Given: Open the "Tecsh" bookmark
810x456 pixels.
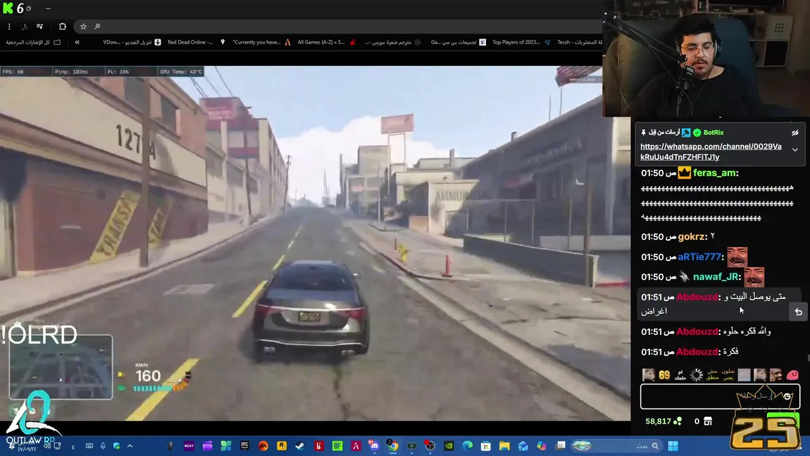Looking at the screenshot, I should point(579,42).
